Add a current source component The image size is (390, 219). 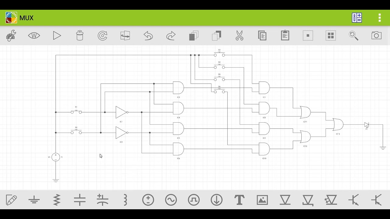(217, 200)
